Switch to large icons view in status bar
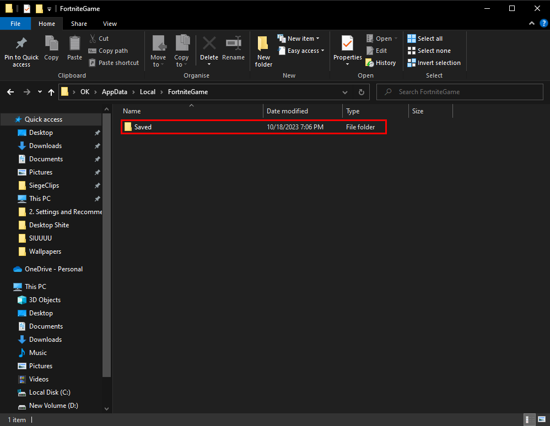Viewport: 550px width, 426px height. click(542, 419)
